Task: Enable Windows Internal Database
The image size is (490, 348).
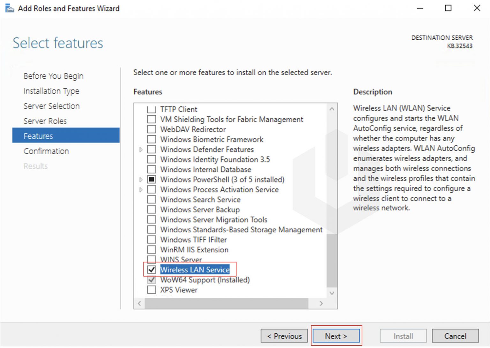Action: point(151,169)
